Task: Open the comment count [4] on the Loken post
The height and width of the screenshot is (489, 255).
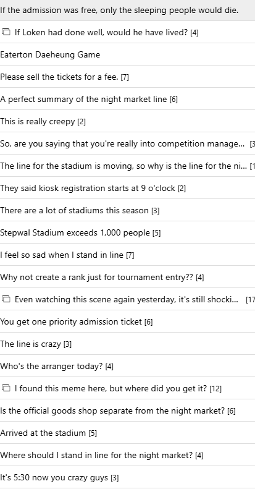Action: pos(194,32)
